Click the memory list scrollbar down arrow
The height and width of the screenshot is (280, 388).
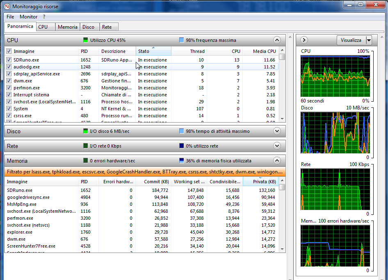tap(282, 249)
